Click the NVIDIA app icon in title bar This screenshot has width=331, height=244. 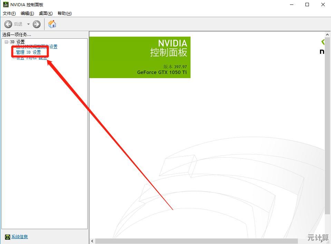point(6,4)
